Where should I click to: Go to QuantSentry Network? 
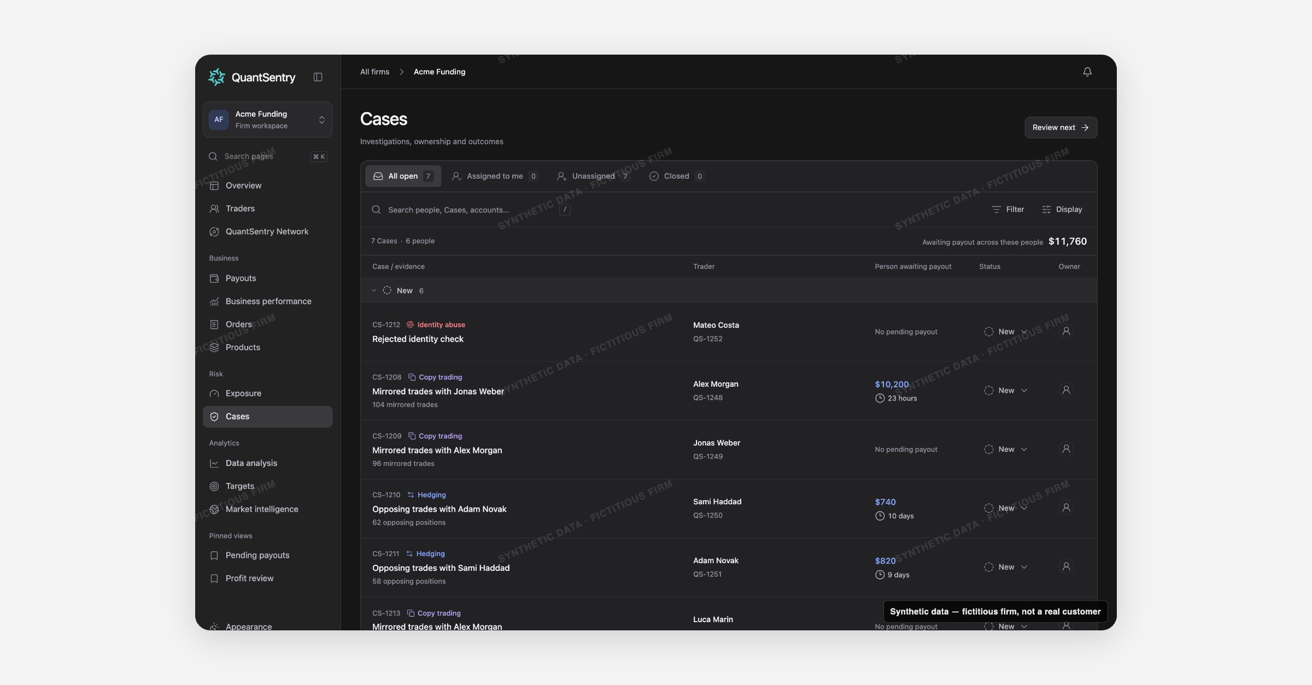[267, 232]
